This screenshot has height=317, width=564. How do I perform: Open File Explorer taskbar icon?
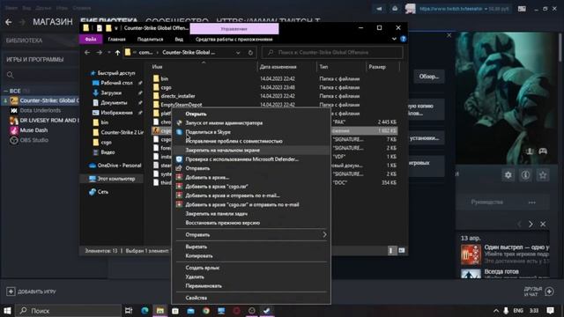160,311
